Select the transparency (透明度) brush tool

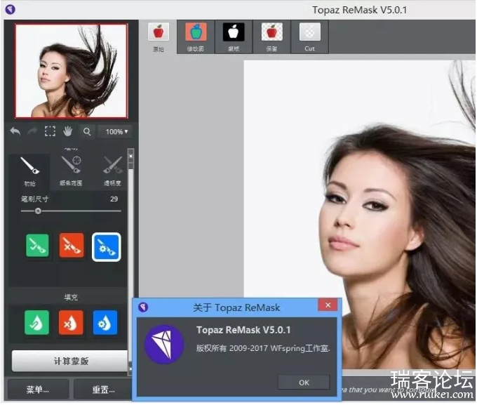pos(112,171)
